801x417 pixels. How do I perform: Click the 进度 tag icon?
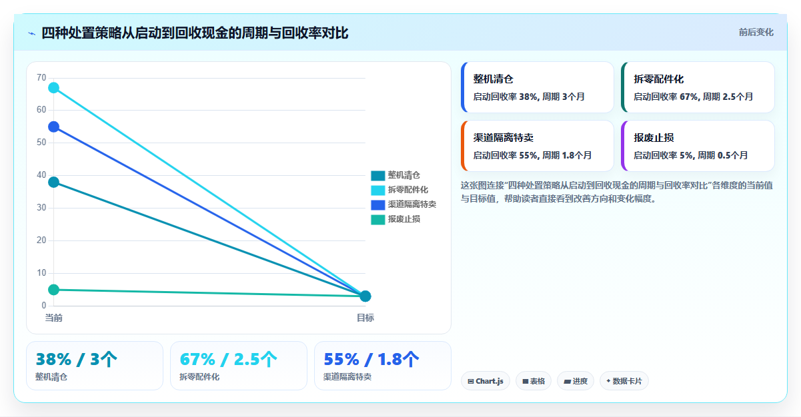point(567,381)
